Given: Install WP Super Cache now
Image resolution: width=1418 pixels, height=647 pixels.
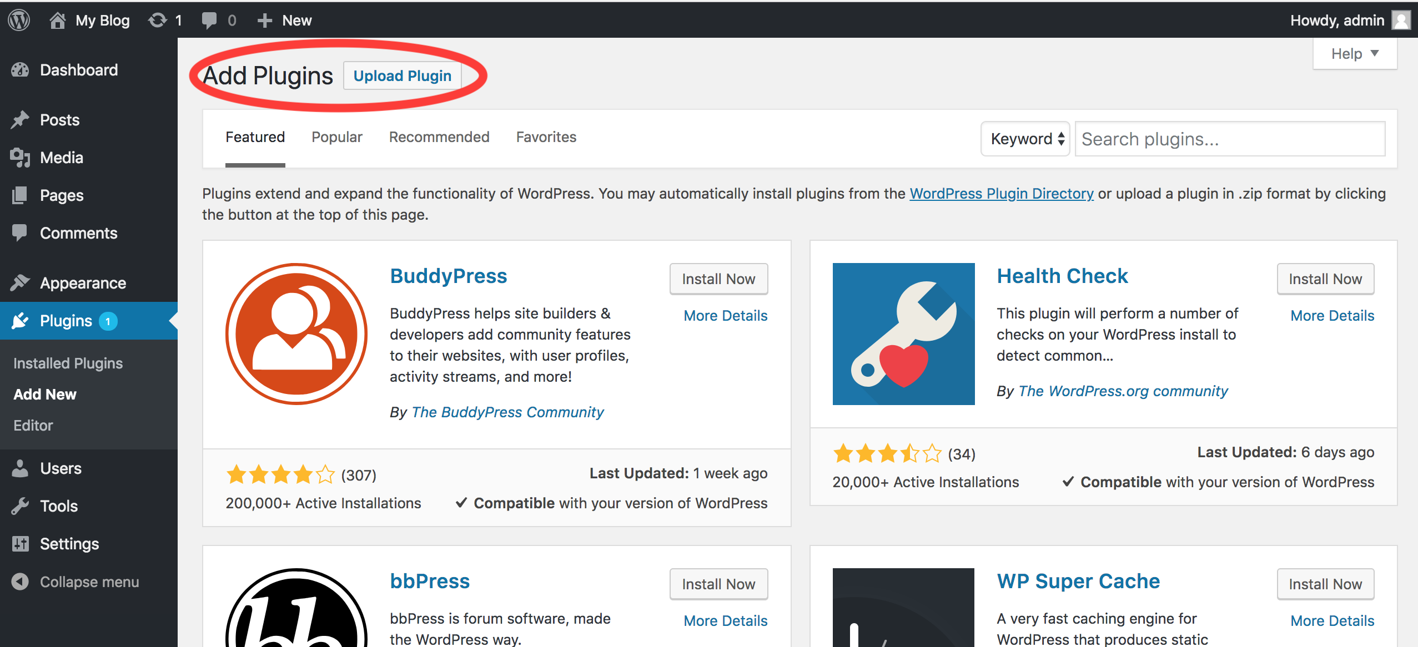Looking at the screenshot, I should pyautogui.click(x=1325, y=584).
